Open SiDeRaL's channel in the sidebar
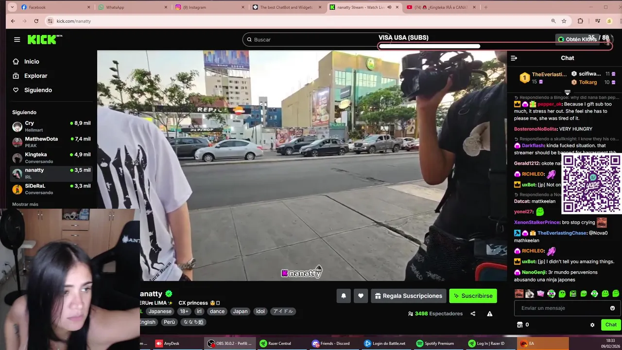 (x=52, y=189)
